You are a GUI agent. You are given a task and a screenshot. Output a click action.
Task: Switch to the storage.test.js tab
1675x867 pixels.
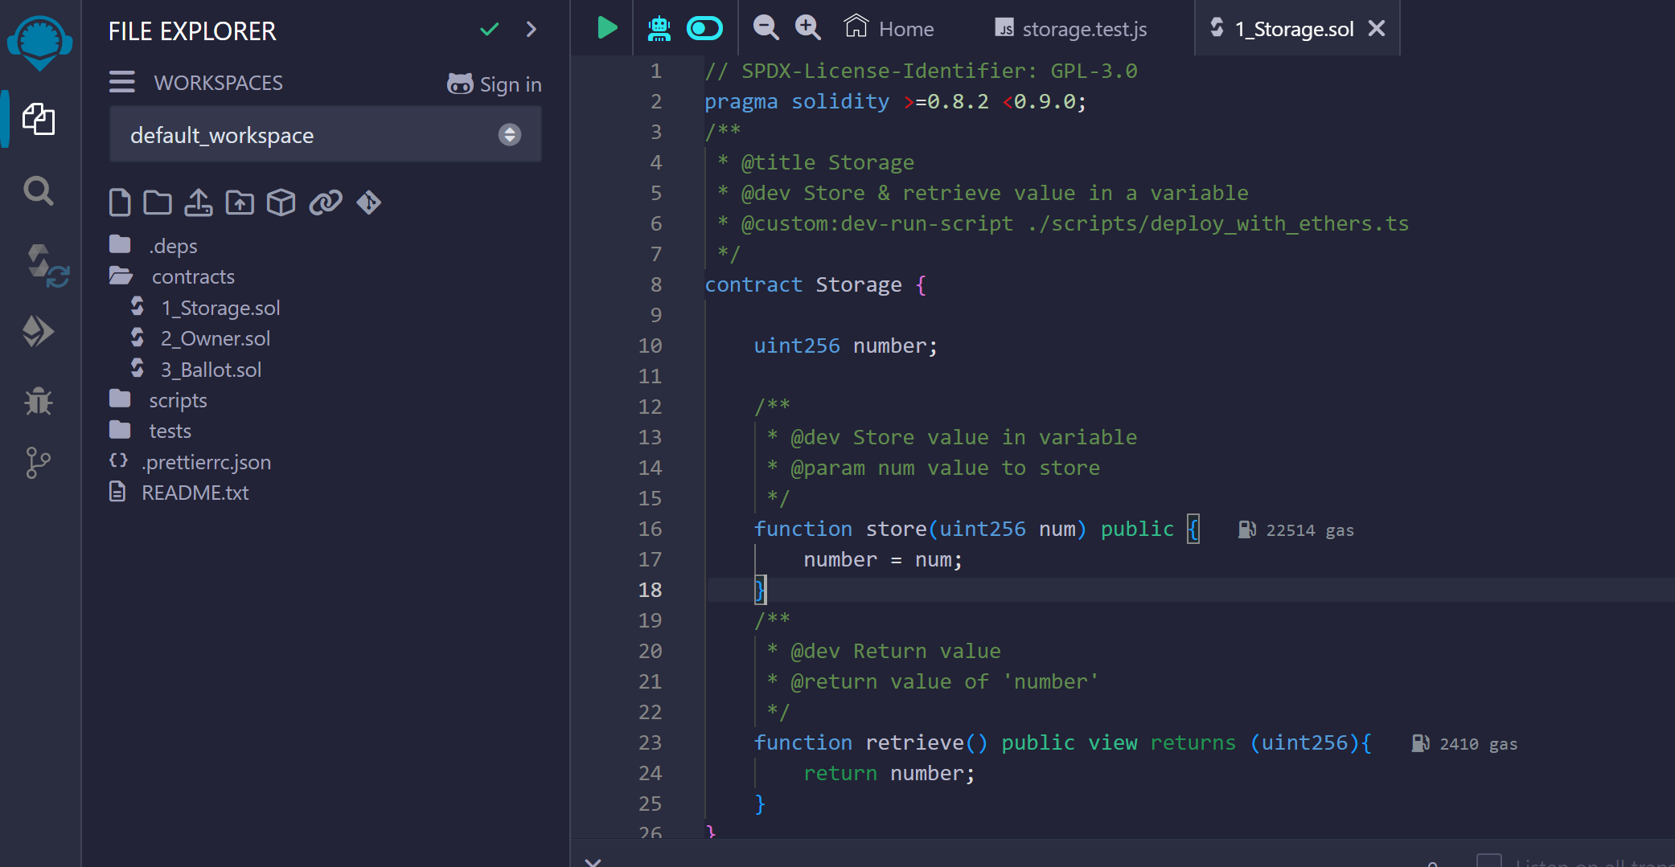[1071, 29]
